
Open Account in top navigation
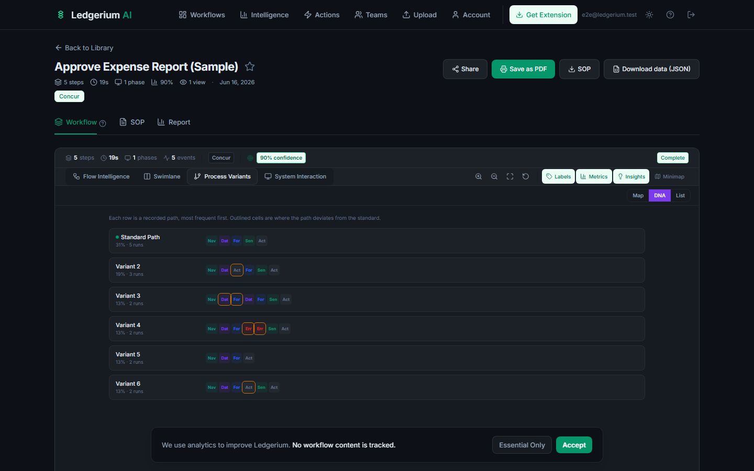[471, 15]
